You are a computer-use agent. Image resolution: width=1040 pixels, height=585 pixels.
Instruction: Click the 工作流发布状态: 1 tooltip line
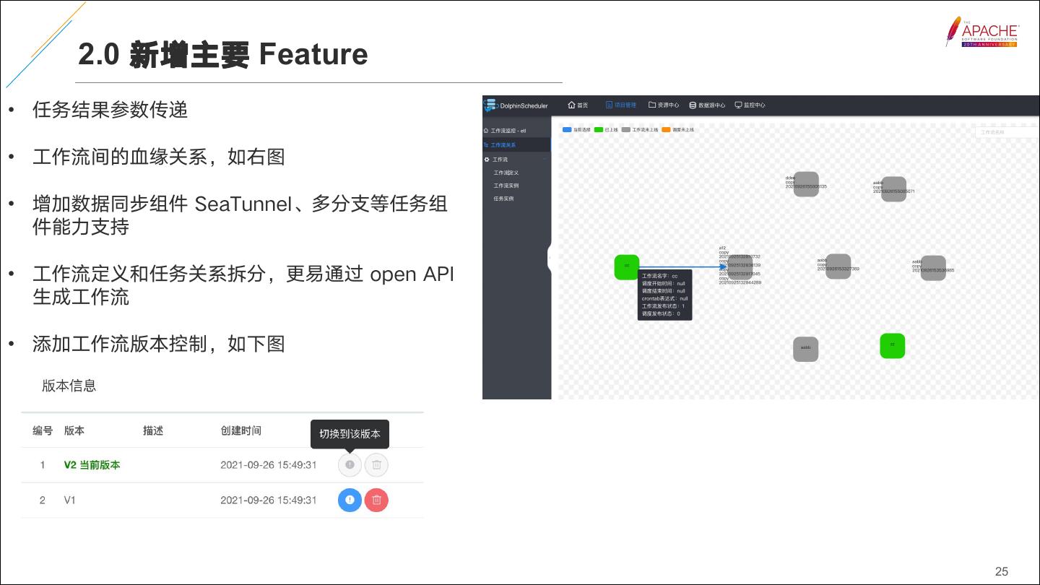tap(664, 306)
